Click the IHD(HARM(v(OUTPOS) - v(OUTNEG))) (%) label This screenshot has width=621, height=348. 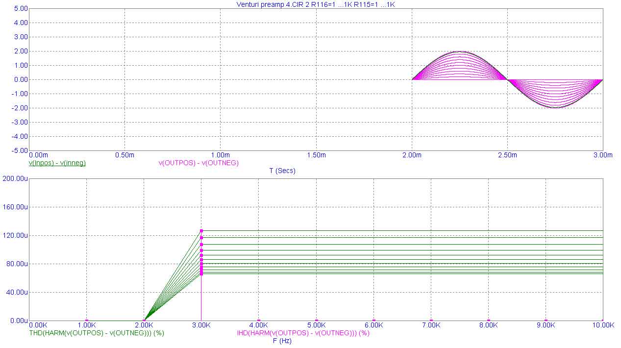pos(303,333)
